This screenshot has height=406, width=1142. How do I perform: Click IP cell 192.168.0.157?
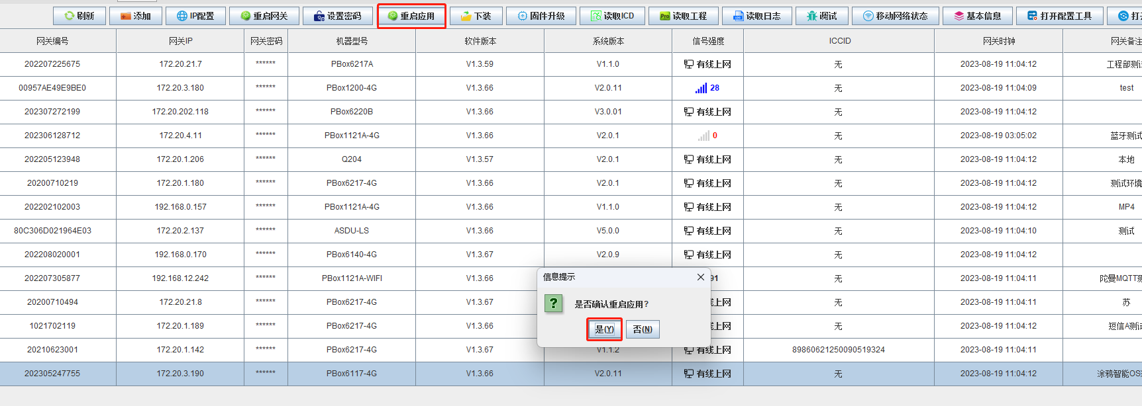(181, 207)
